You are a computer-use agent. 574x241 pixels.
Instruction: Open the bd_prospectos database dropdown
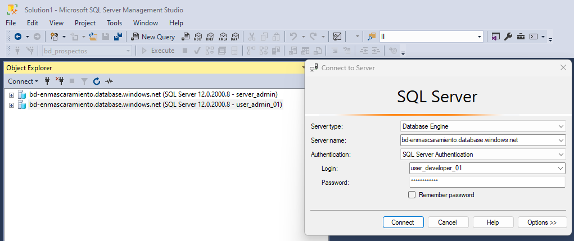pyautogui.click(x=87, y=51)
